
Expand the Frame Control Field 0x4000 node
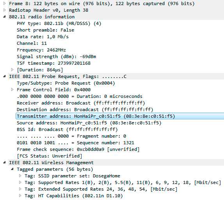point(12,90)
